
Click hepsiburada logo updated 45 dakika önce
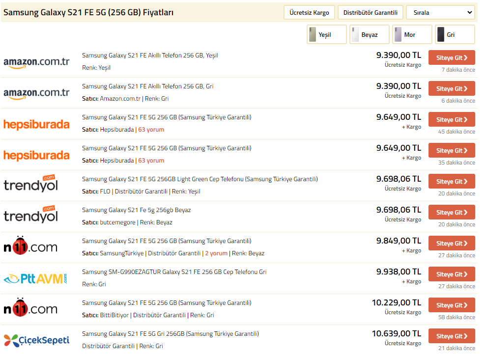pyautogui.click(x=36, y=124)
